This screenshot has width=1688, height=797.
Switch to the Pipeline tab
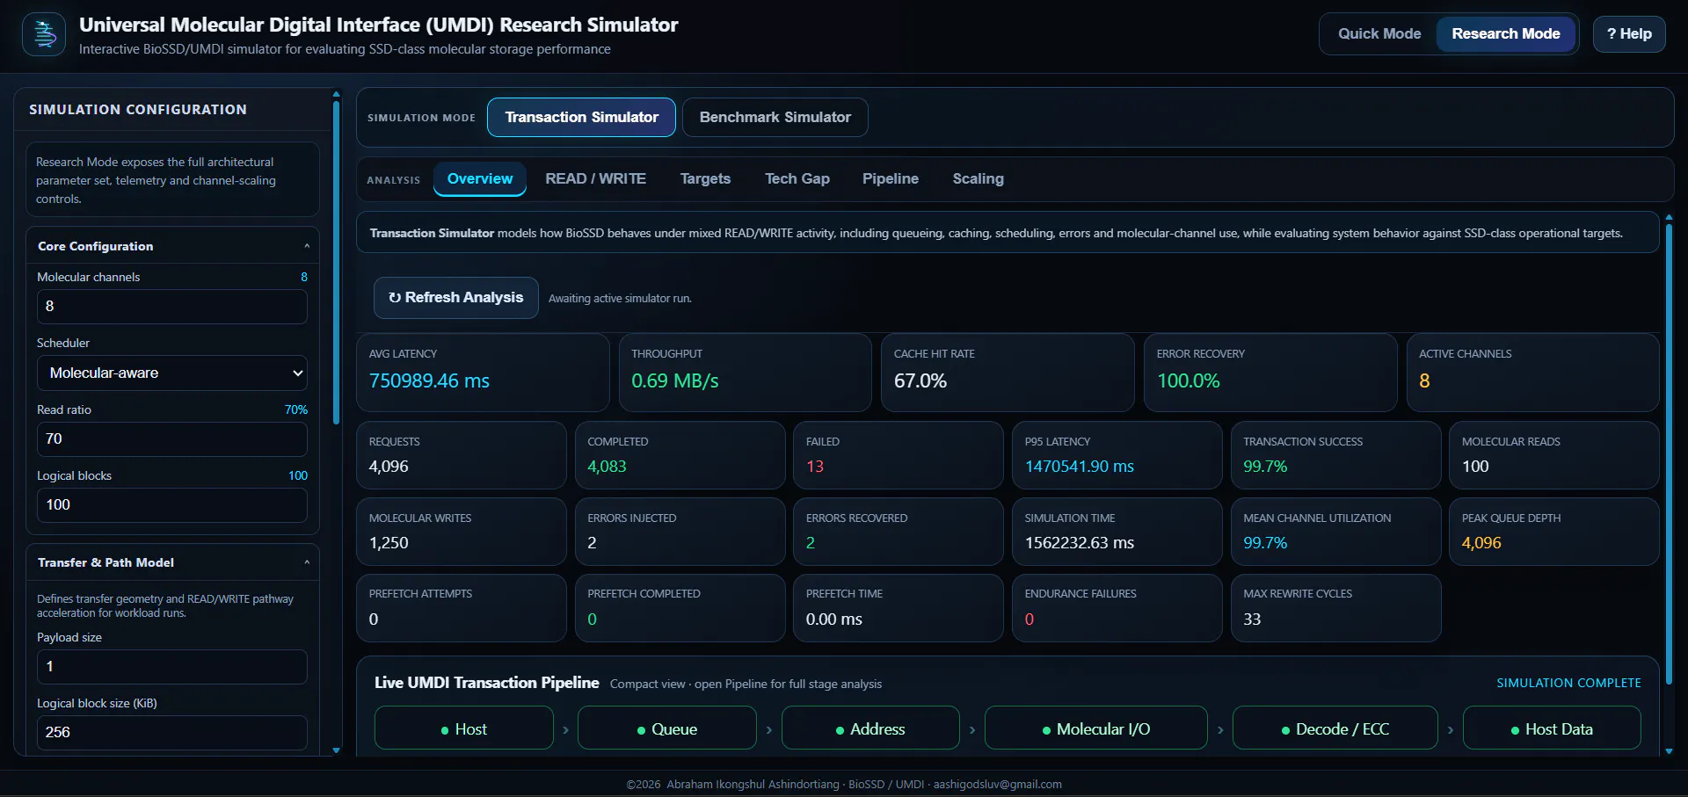[890, 179]
